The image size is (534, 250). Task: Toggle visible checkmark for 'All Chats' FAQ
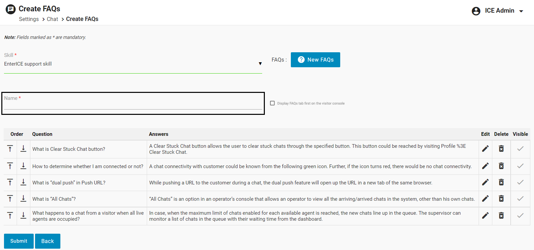point(520,199)
